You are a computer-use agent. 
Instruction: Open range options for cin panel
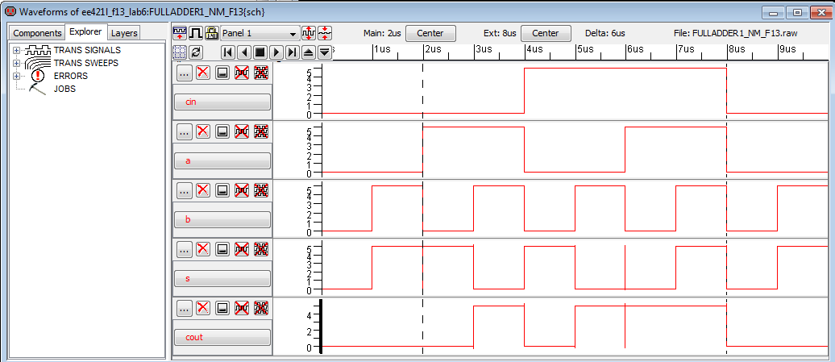pos(185,73)
